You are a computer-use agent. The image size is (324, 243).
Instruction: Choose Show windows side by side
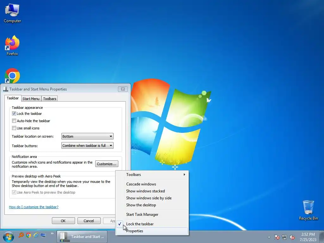(x=152, y=198)
